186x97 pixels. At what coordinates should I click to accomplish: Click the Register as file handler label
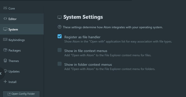coord(82,37)
